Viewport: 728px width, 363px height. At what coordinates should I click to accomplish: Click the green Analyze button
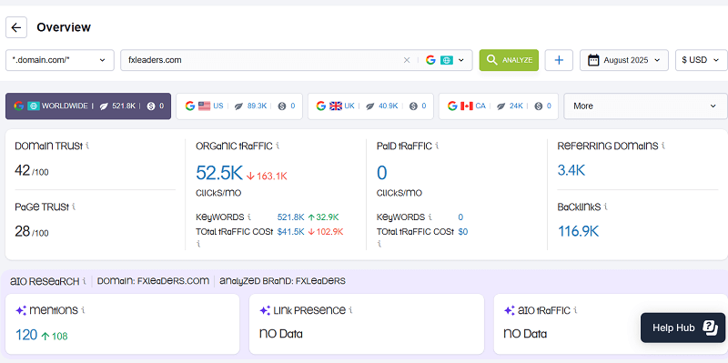(x=509, y=60)
